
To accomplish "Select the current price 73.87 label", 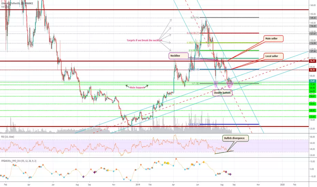I will point(313,81).
